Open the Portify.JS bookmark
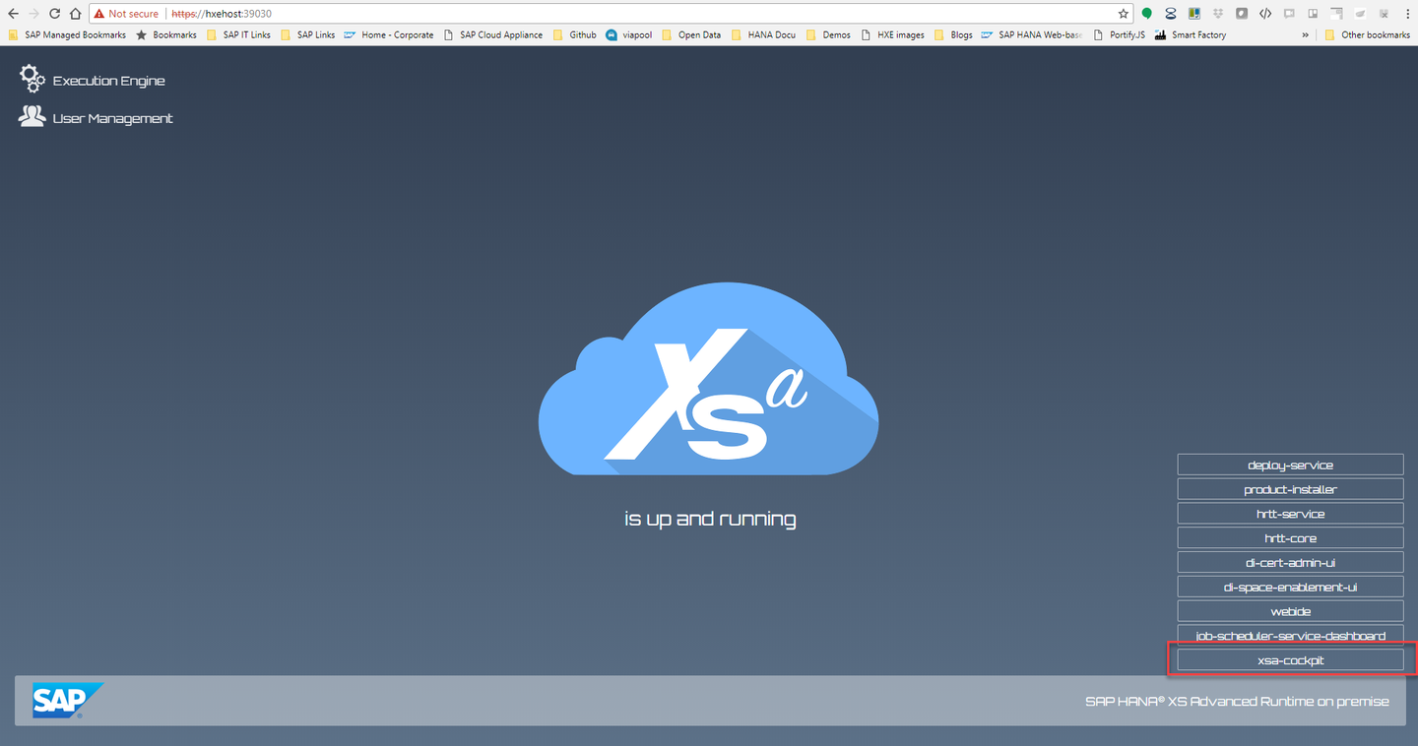 (1119, 34)
